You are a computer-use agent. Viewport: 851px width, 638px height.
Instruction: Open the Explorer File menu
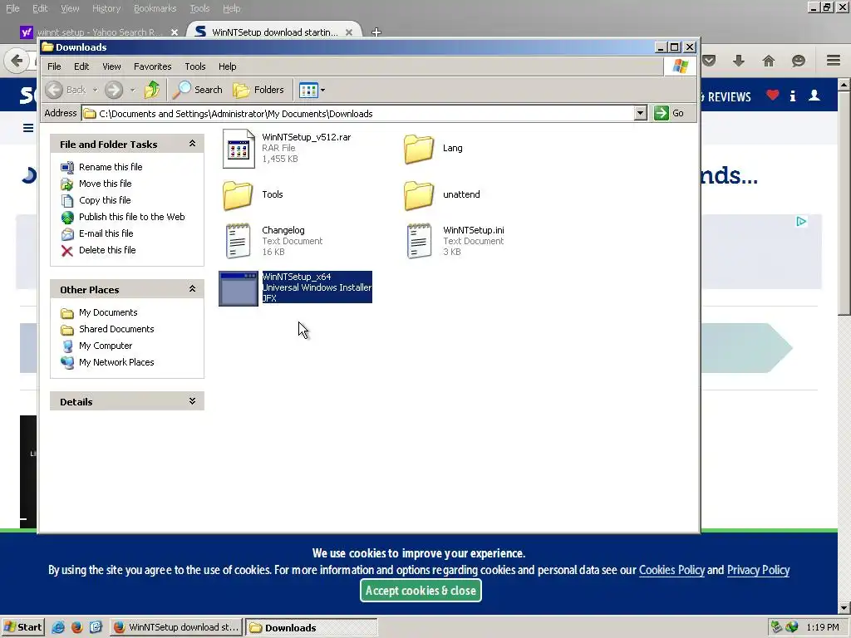54,66
